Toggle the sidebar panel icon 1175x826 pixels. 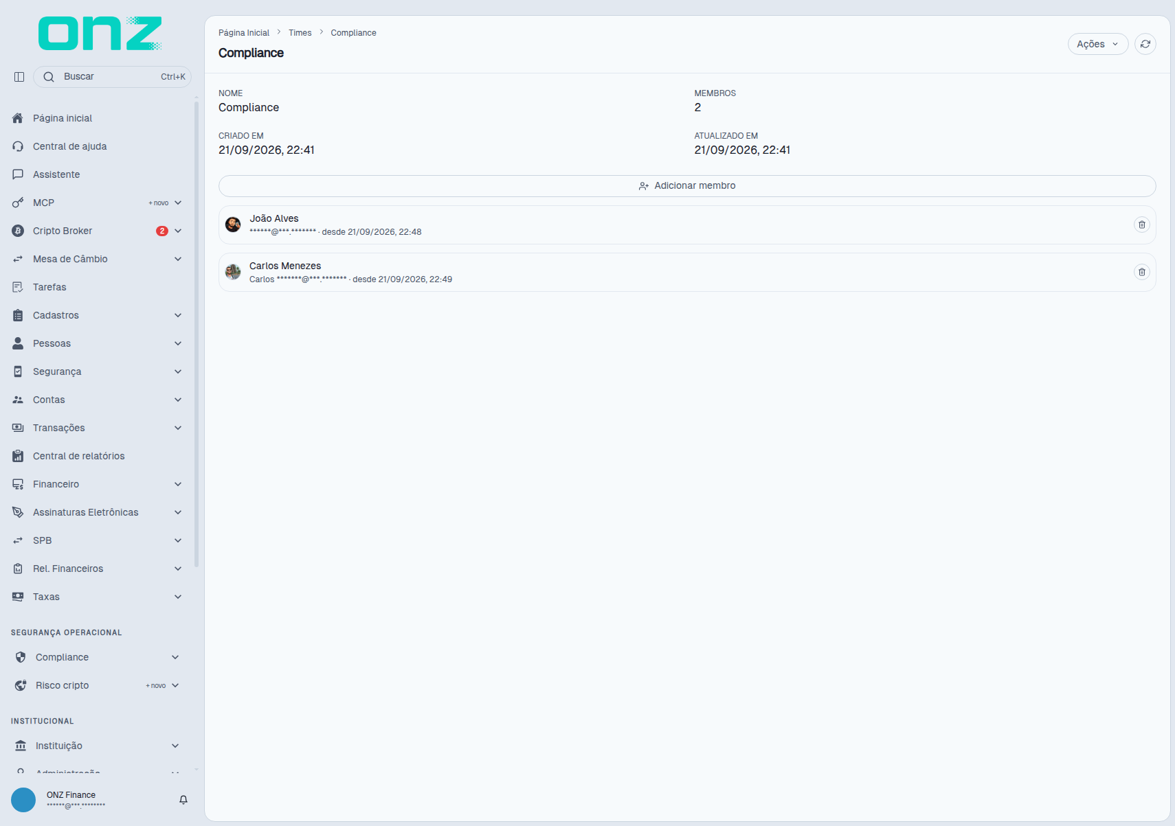(19, 77)
